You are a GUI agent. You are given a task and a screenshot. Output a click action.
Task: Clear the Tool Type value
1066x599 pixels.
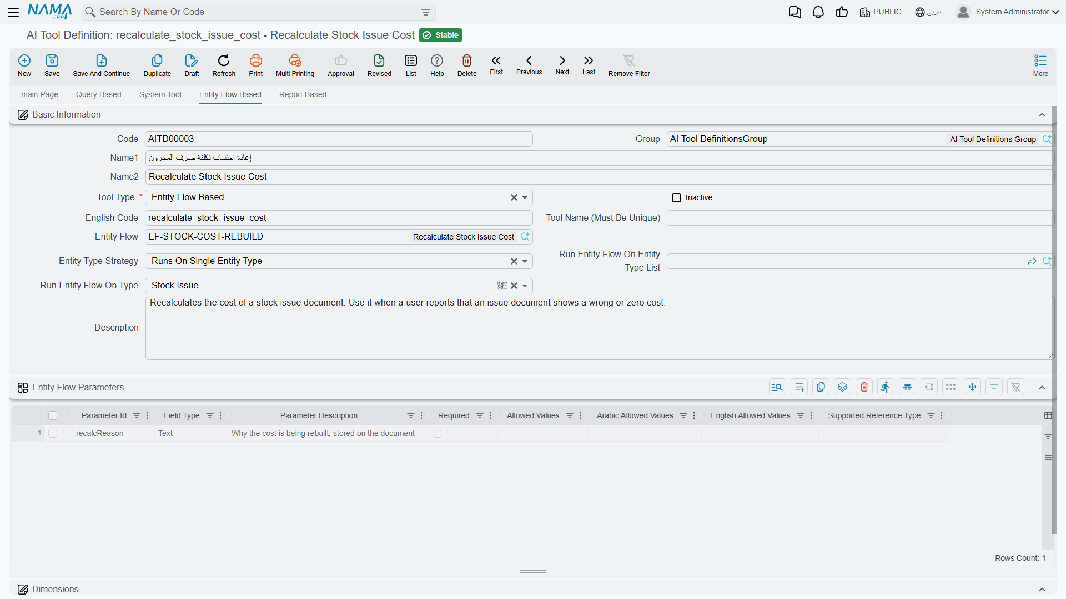tap(514, 197)
